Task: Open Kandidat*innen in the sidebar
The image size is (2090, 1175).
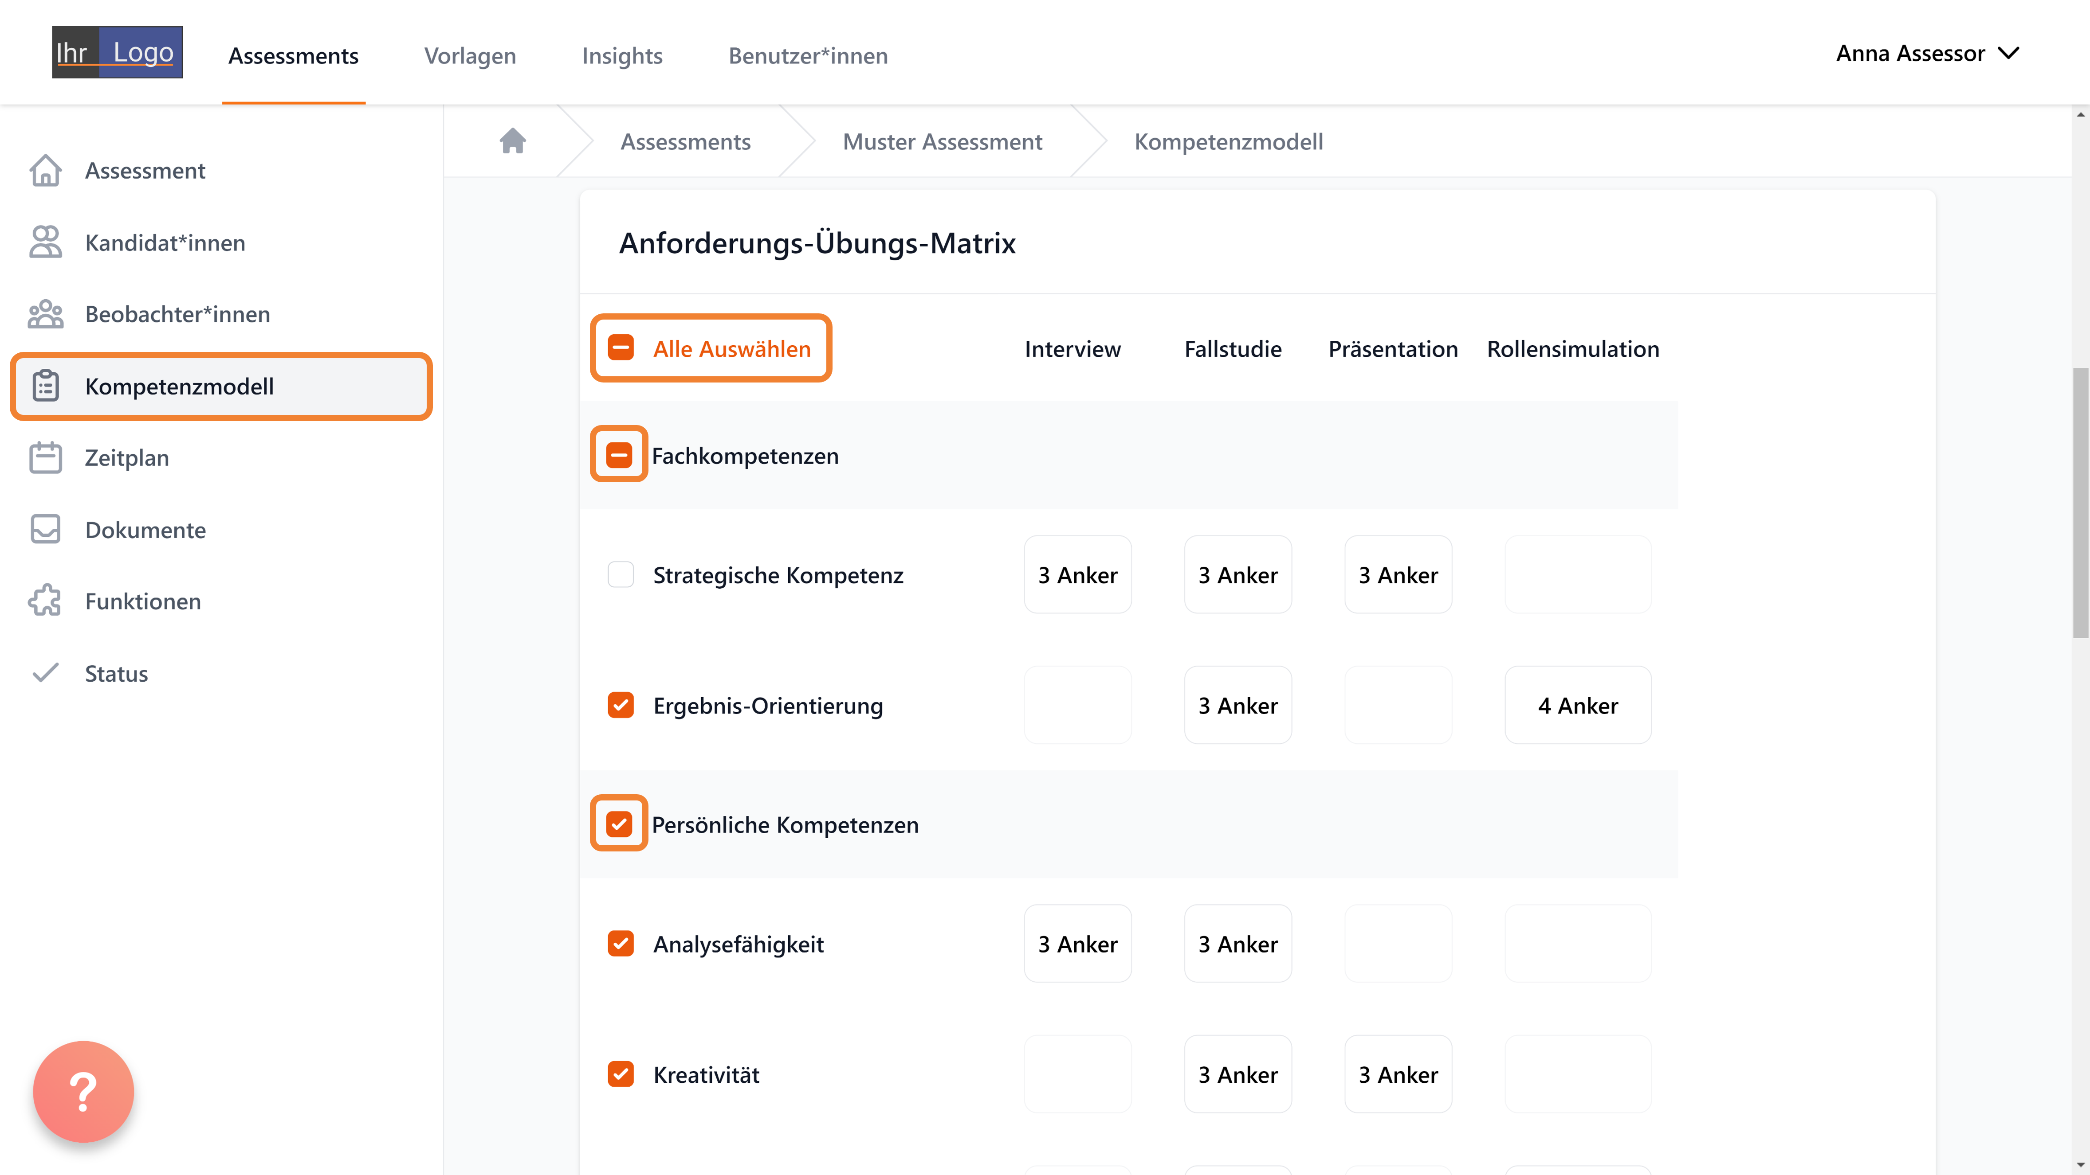Action: pos(221,242)
